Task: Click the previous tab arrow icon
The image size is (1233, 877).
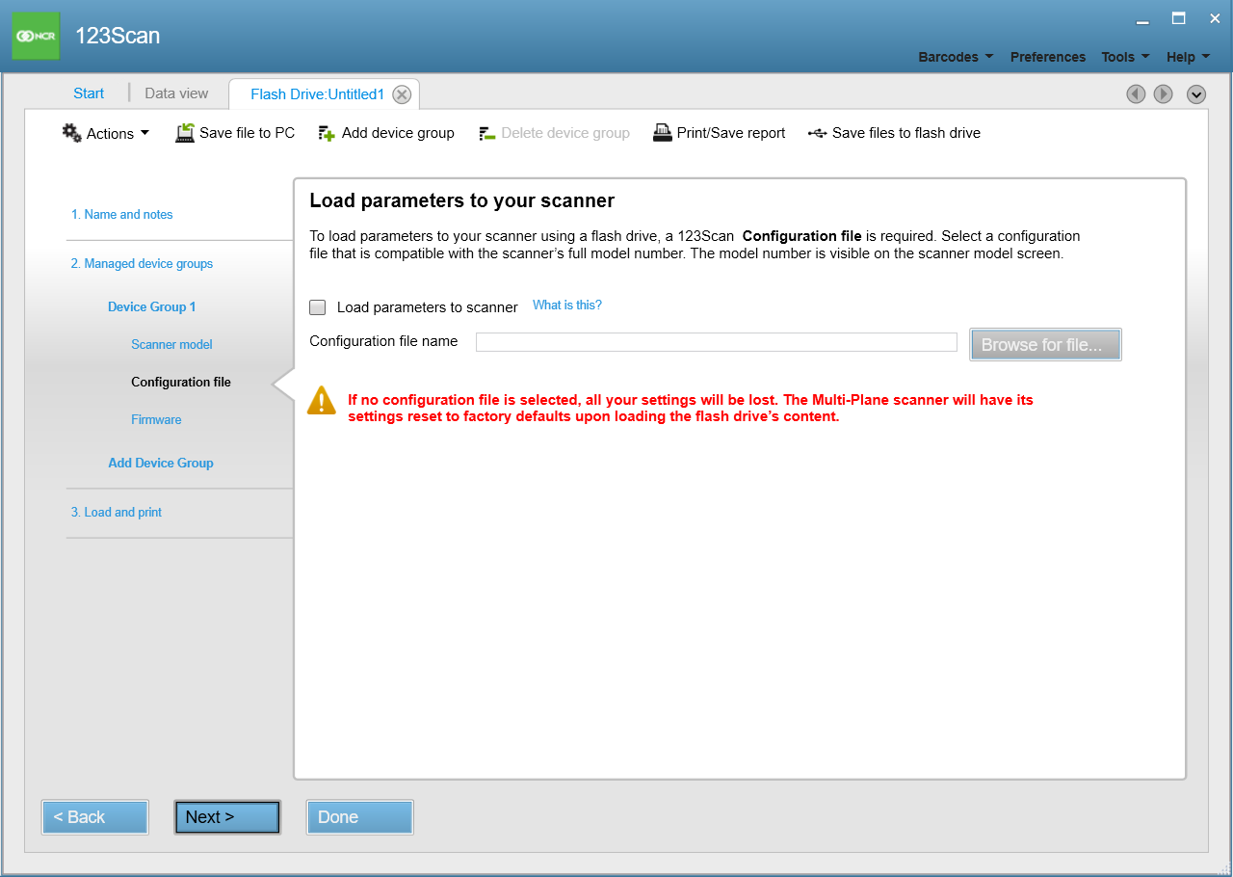Action: tap(1137, 93)
